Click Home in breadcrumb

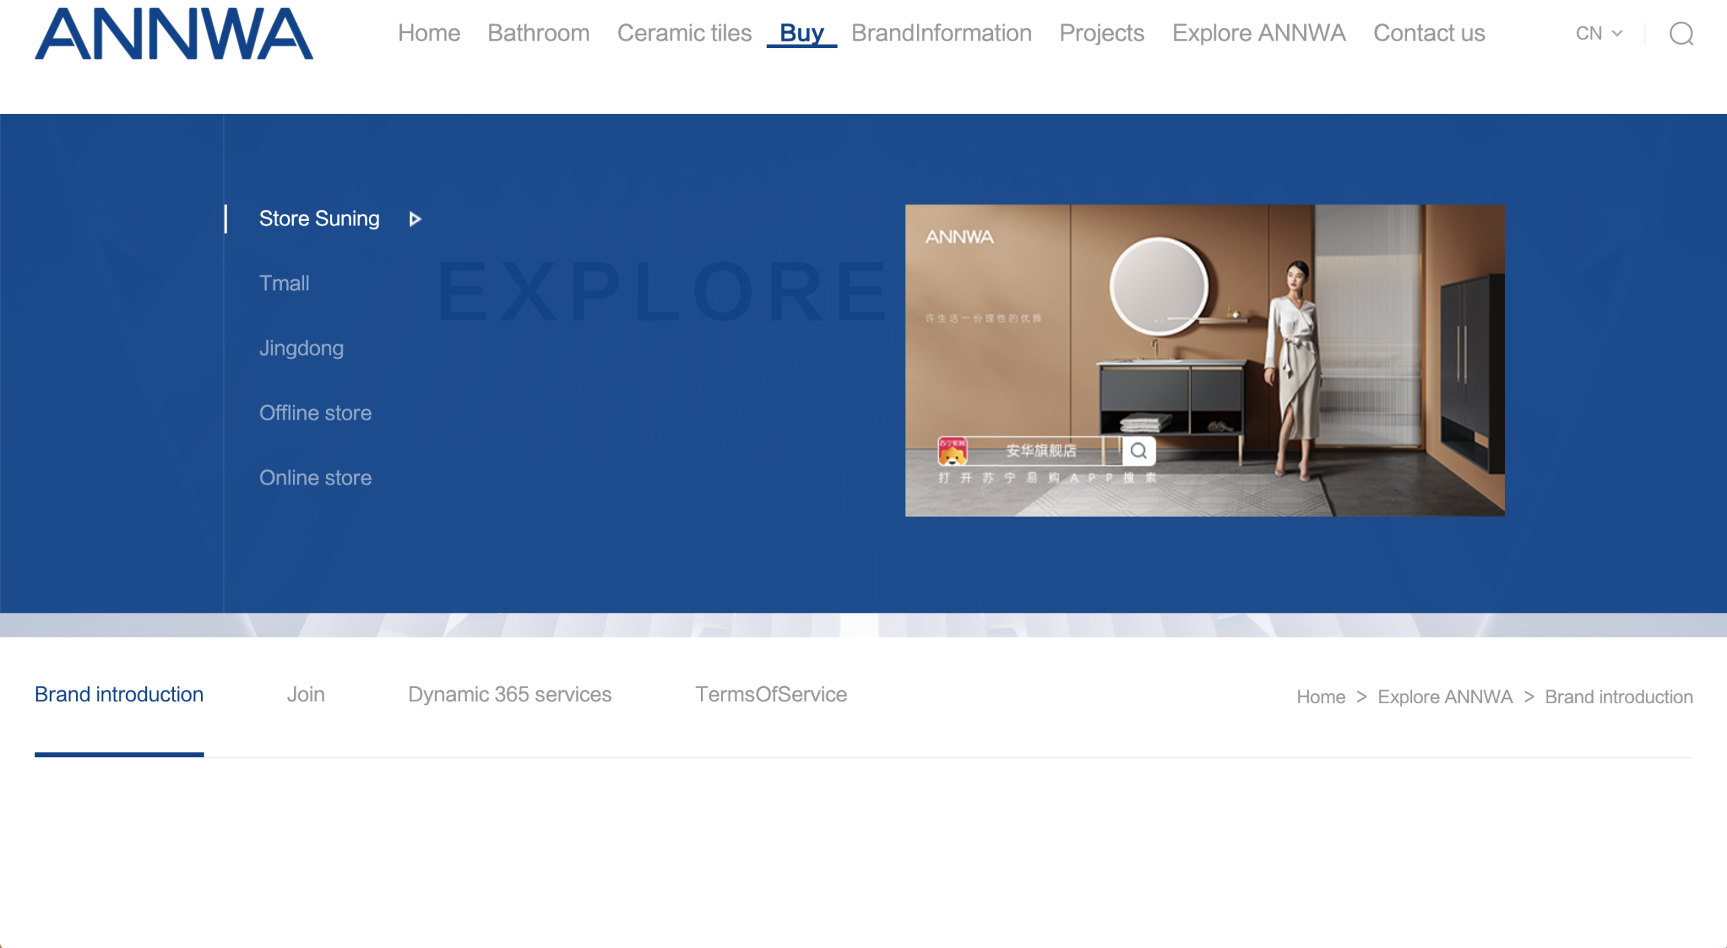pos(1321,697)
